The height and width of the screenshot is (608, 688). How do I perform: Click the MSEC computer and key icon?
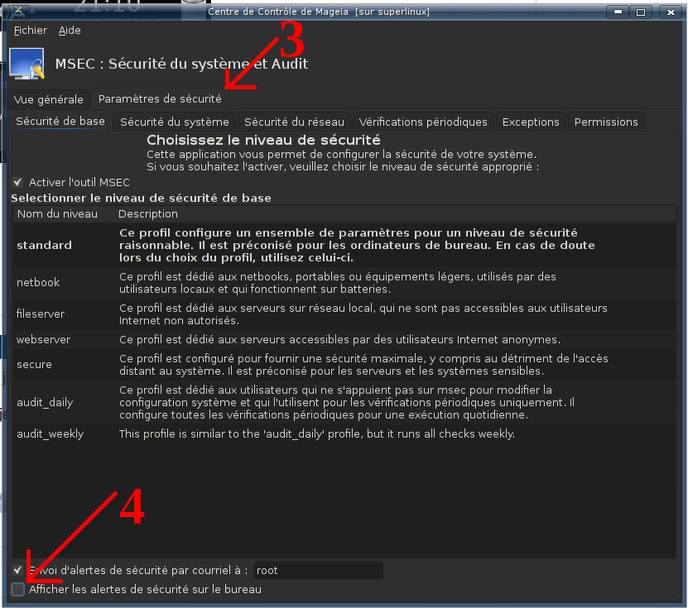[x=26, y=64]
